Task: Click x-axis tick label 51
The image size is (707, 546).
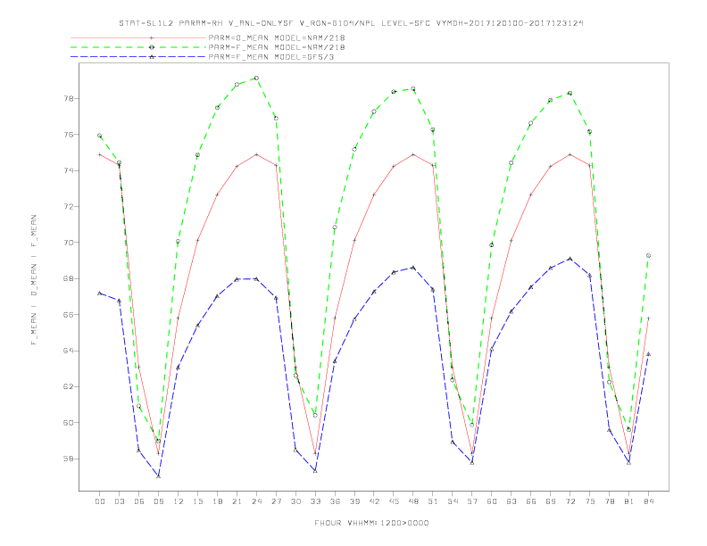Action: click(433, 501)
